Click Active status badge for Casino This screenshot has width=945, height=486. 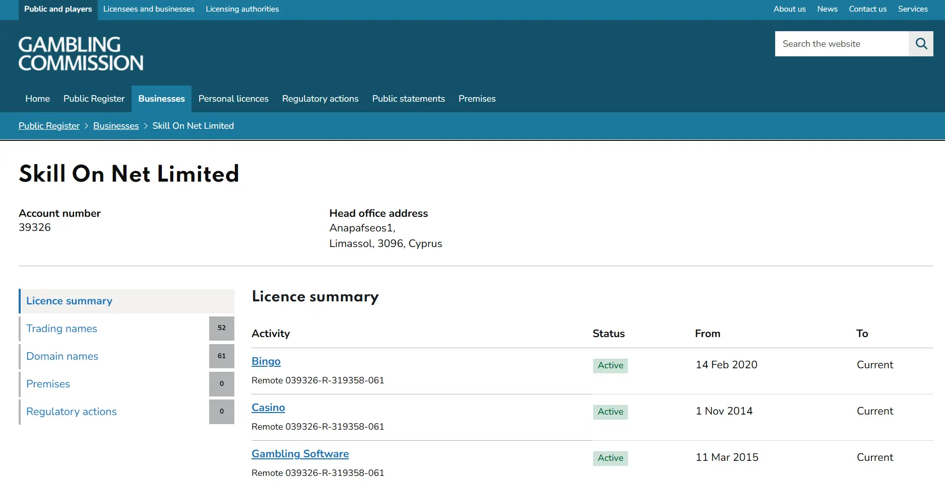[x=610, y=412]
